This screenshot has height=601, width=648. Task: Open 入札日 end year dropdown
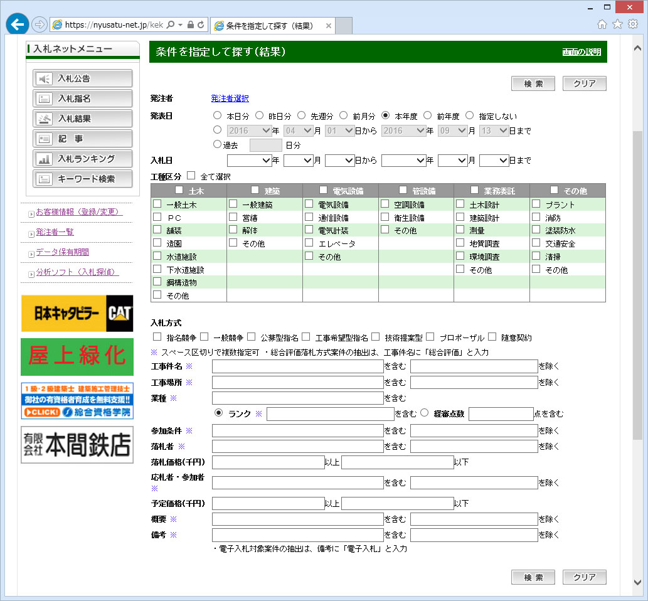click(404, 161)
